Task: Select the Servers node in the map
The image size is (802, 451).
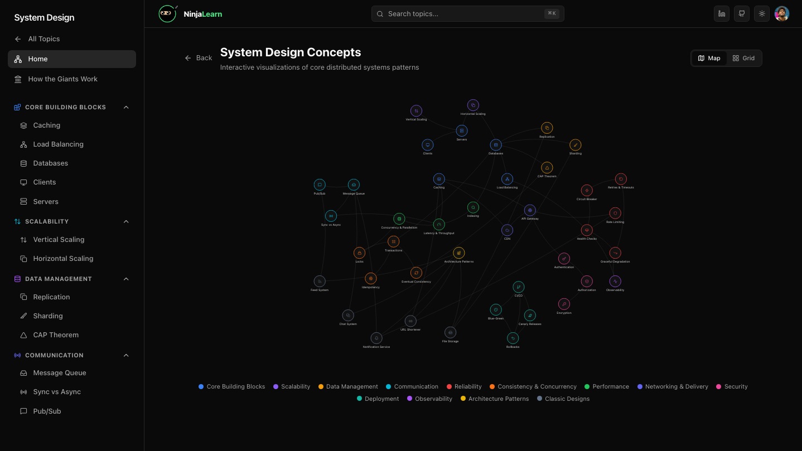Action: [462, 131]
